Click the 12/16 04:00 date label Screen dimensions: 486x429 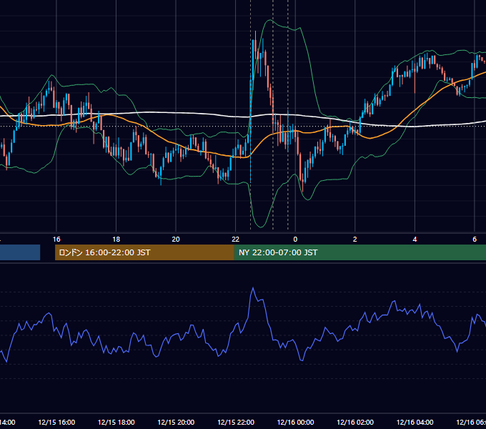[x=415, y=422]
